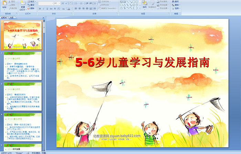
Task: Select the Right Arrow block shape
Action: click(134, 5)
